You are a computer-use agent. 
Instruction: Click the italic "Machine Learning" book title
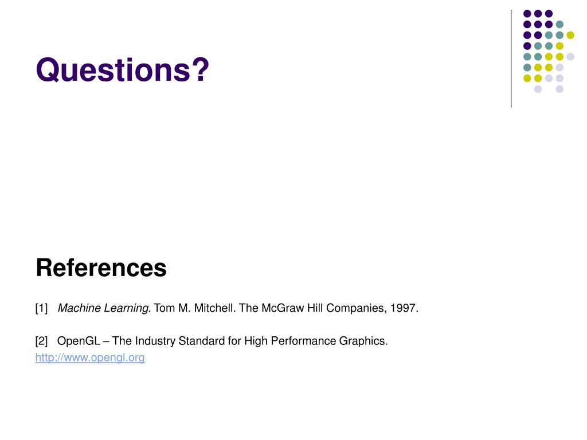click(103, 308)
